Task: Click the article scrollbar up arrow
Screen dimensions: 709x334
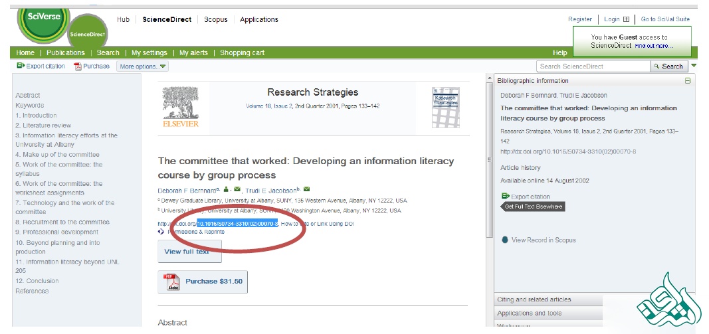Action: coord(489,78)
